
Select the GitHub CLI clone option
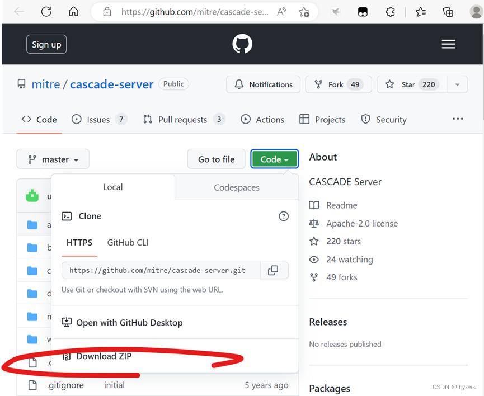point(128,243)
